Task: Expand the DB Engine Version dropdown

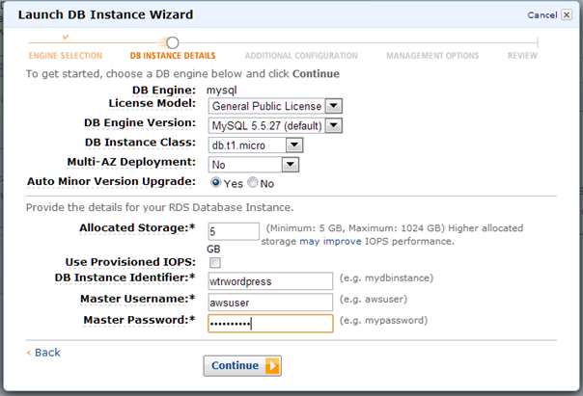Action: click(334, 125)
